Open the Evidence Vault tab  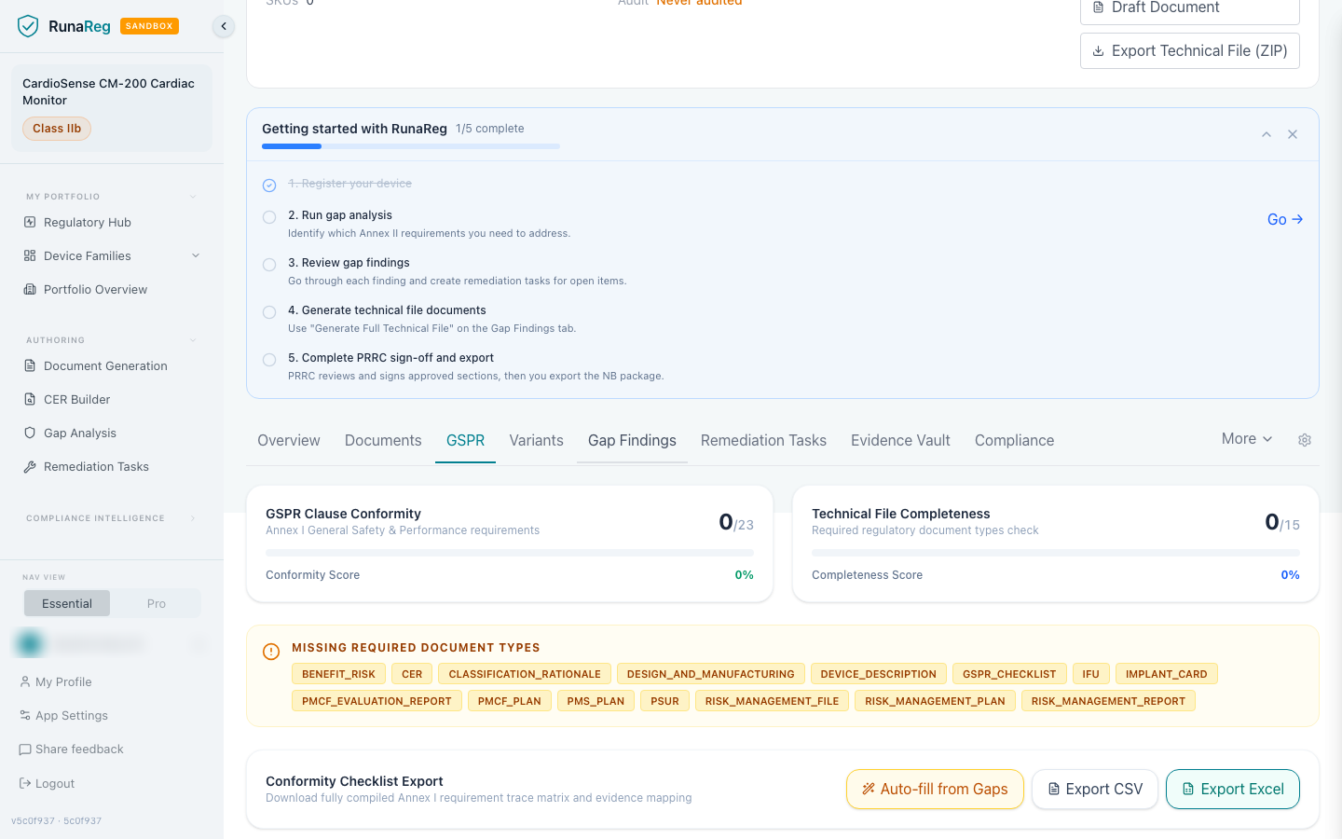point(900,440)
